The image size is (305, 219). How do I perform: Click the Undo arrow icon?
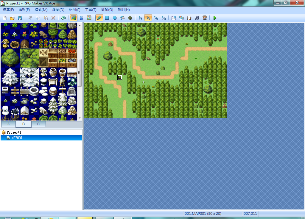[x=63, y=18]
